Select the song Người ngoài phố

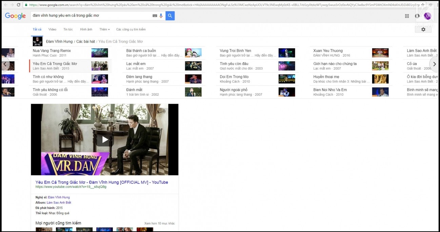click(257, 92)
